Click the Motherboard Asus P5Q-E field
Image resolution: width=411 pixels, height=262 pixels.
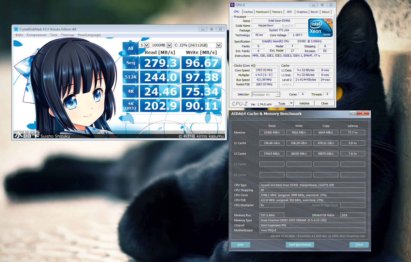(x=312, y=230)
